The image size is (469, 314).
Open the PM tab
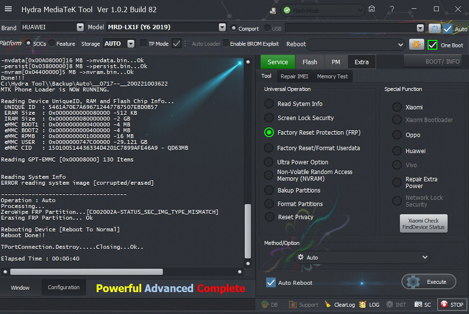[336, 62]
